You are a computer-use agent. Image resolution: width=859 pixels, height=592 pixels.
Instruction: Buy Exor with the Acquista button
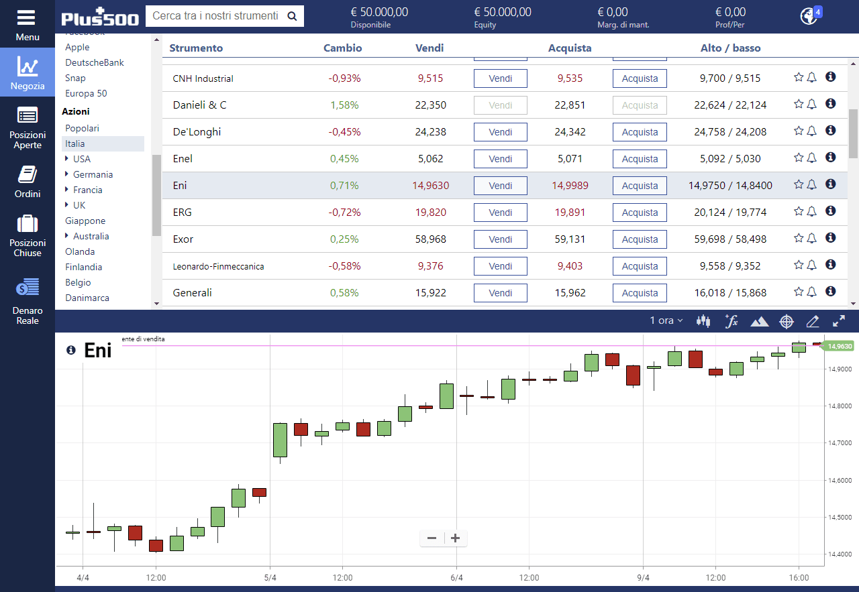tap(640, 239)
